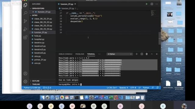Click line 34 in the code editor

108,33
